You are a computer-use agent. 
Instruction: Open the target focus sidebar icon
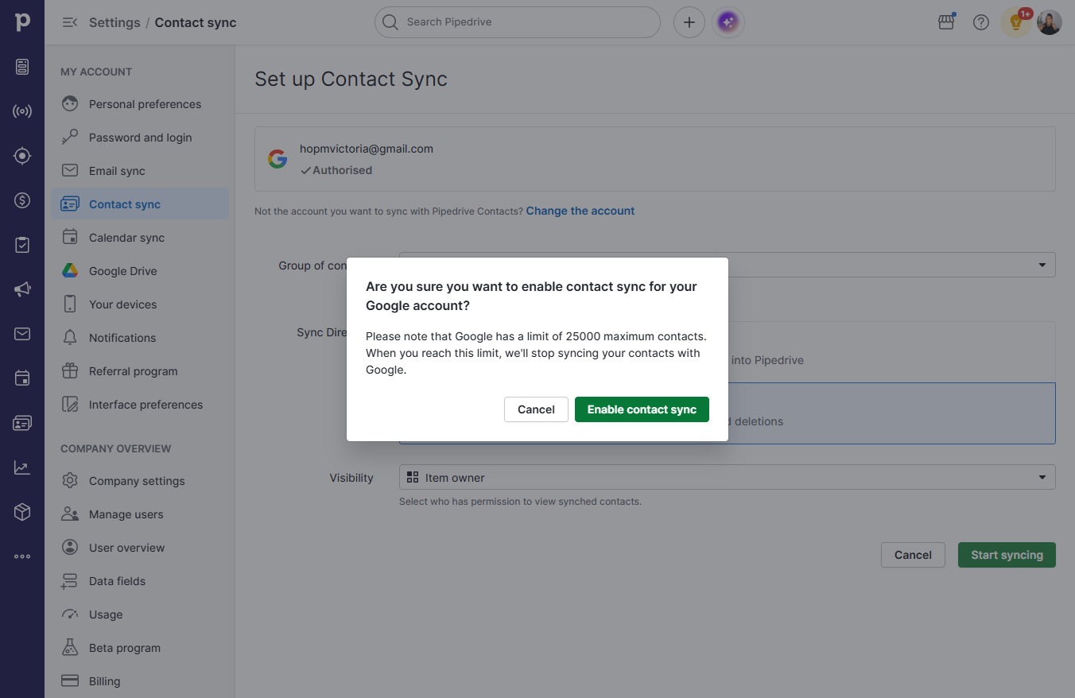tap(22, 156)
